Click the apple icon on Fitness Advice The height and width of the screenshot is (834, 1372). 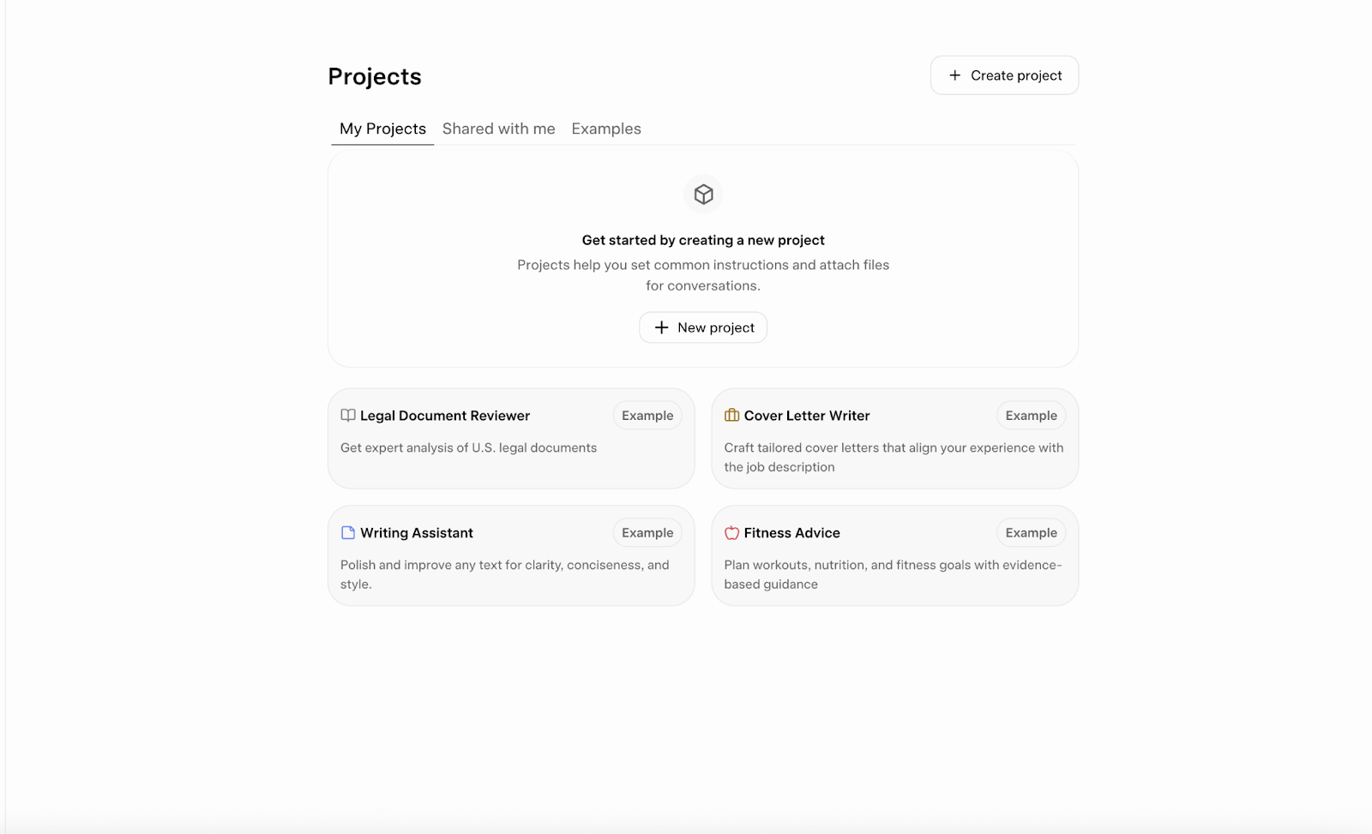coord(731,532)
